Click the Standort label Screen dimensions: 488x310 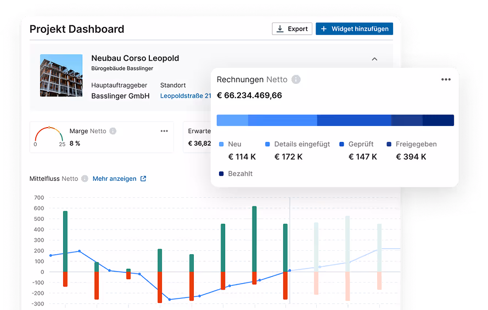pos(173,85)
